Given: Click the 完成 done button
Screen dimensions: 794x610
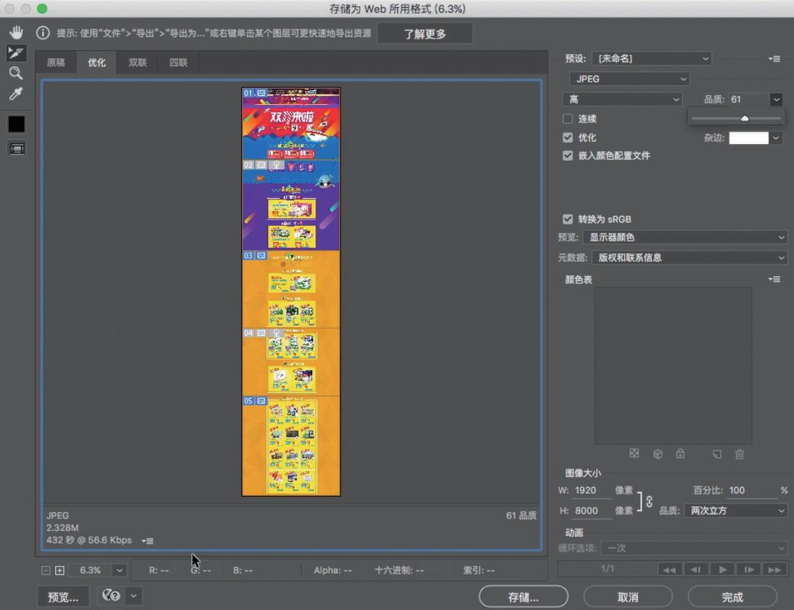Looking at the screenshot, I should click(732, 597).
